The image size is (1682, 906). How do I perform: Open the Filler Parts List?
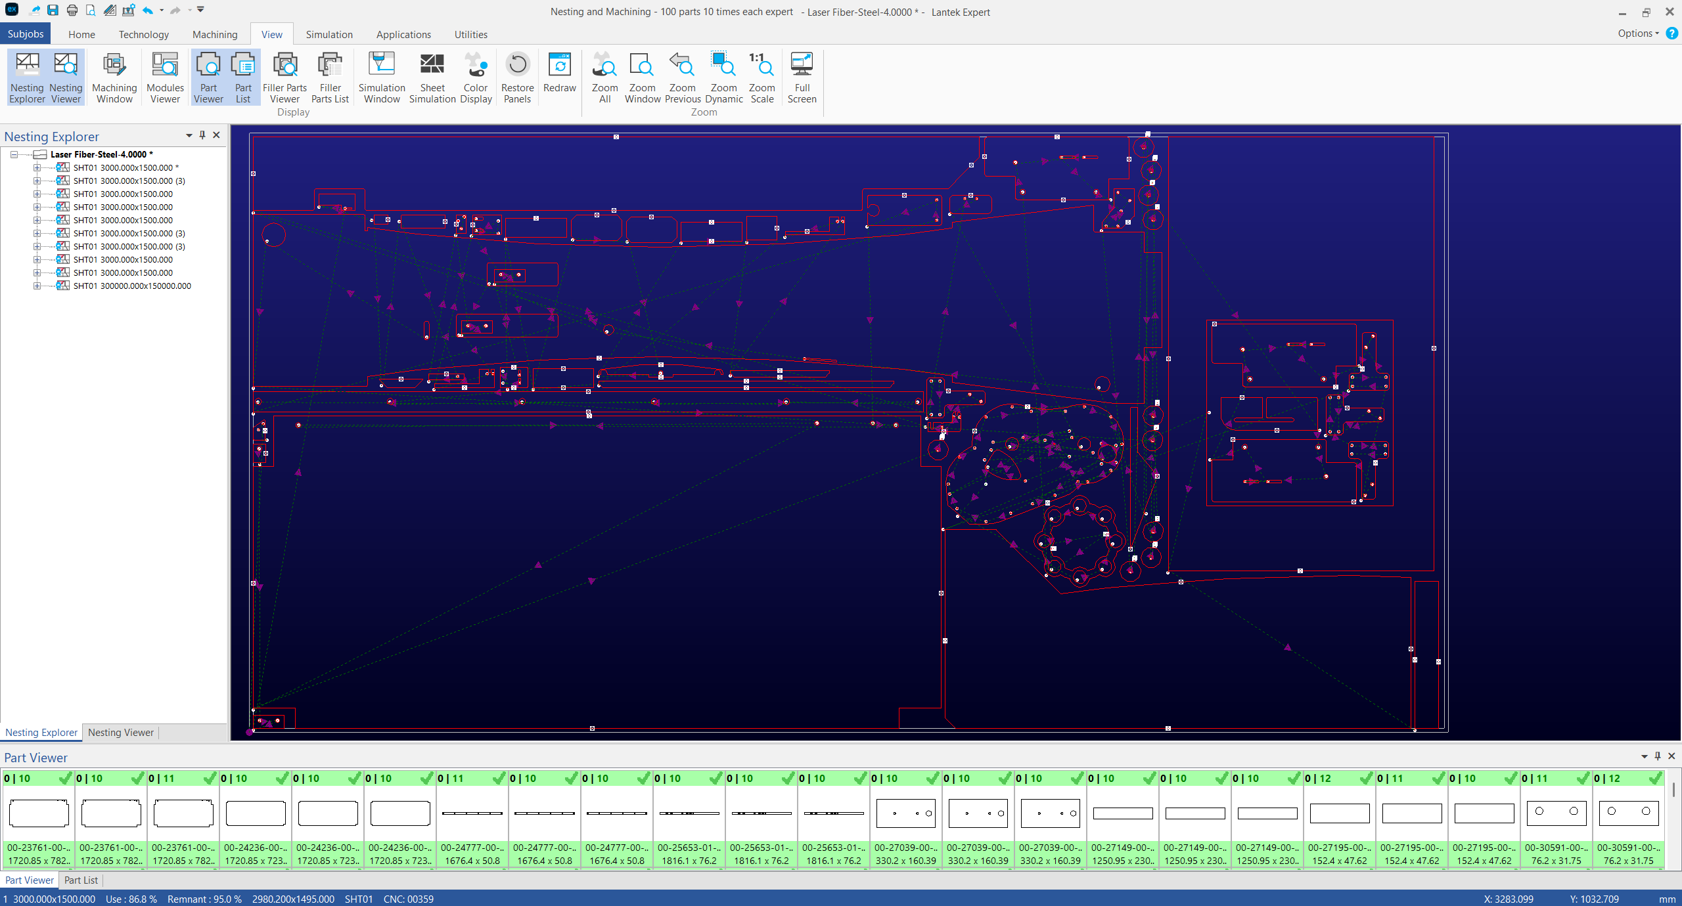[x=330, y=77]
